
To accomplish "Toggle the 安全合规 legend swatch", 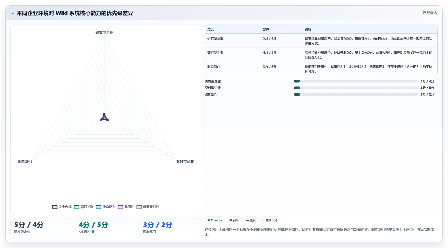I will (x=55, y=207).
